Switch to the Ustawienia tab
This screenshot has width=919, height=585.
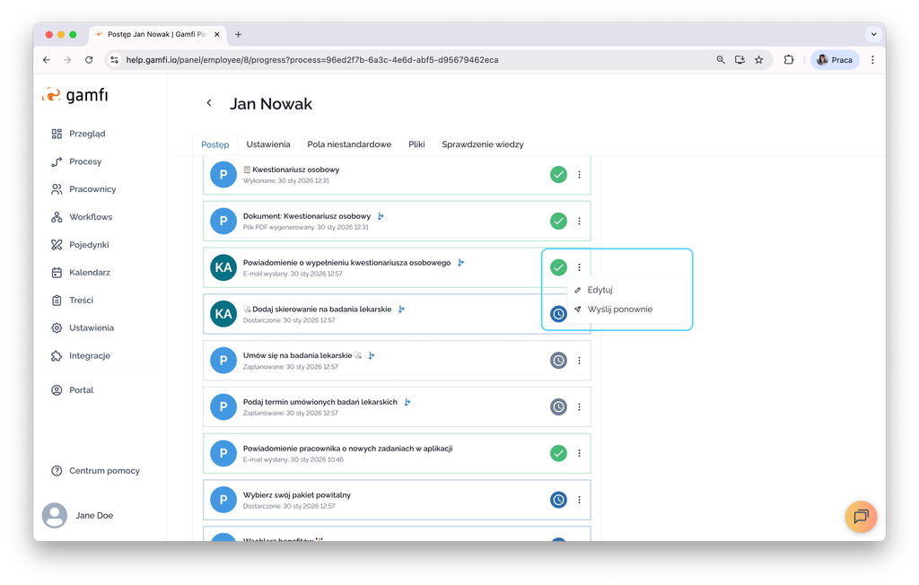(268, 144)
